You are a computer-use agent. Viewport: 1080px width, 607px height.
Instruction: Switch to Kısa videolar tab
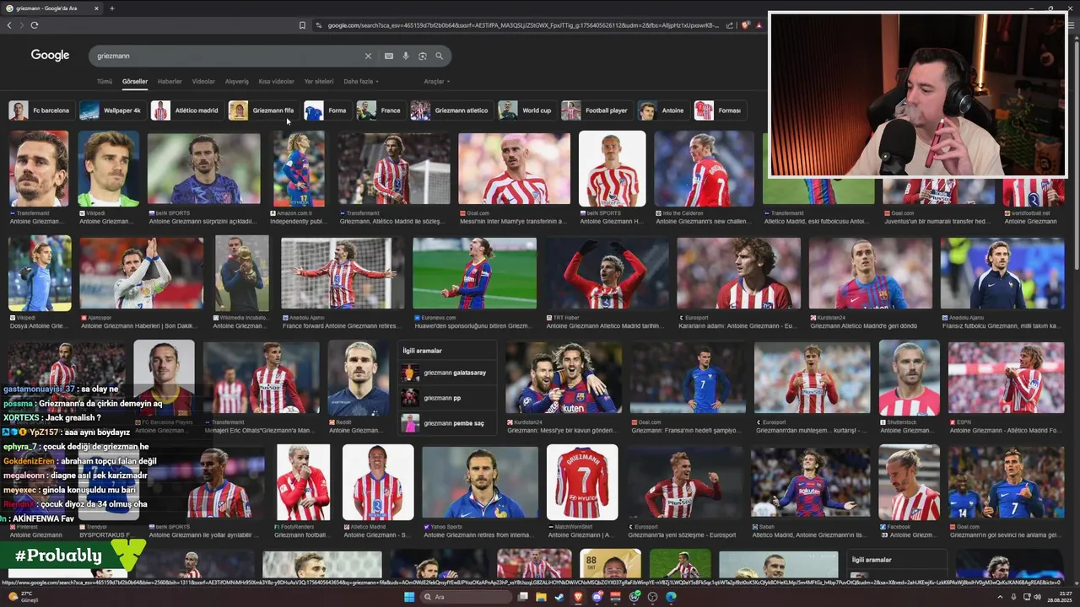(276, 82)
